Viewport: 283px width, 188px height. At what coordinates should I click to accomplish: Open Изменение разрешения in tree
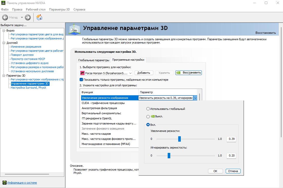pos(26,47)
